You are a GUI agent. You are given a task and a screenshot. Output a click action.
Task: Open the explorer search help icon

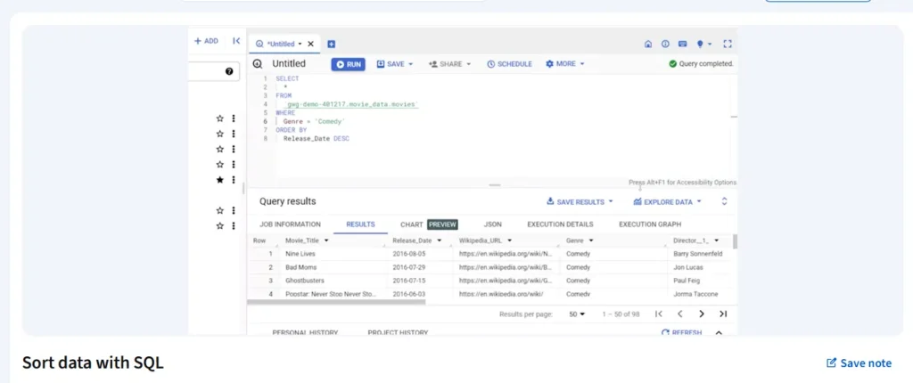click(229, 71)
